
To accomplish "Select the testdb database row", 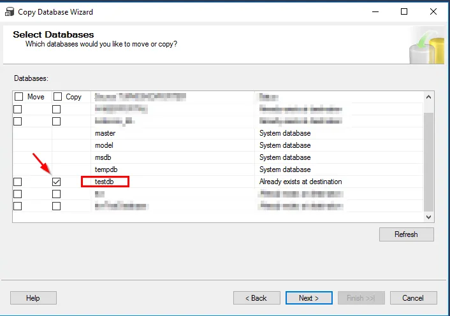I will point(106,182).
